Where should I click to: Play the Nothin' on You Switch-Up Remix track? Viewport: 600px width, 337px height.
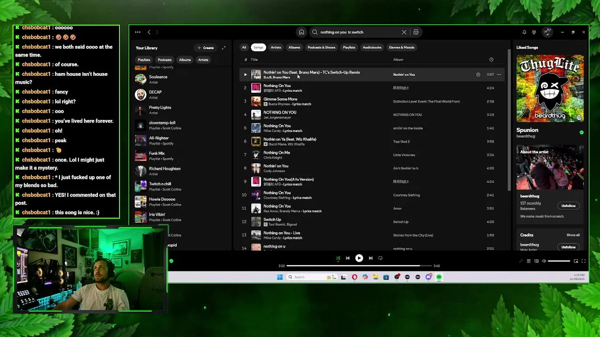pos(245,74)
